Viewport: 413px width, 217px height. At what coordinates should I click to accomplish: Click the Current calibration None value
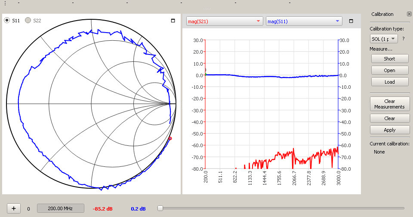(x=379, y=152)
